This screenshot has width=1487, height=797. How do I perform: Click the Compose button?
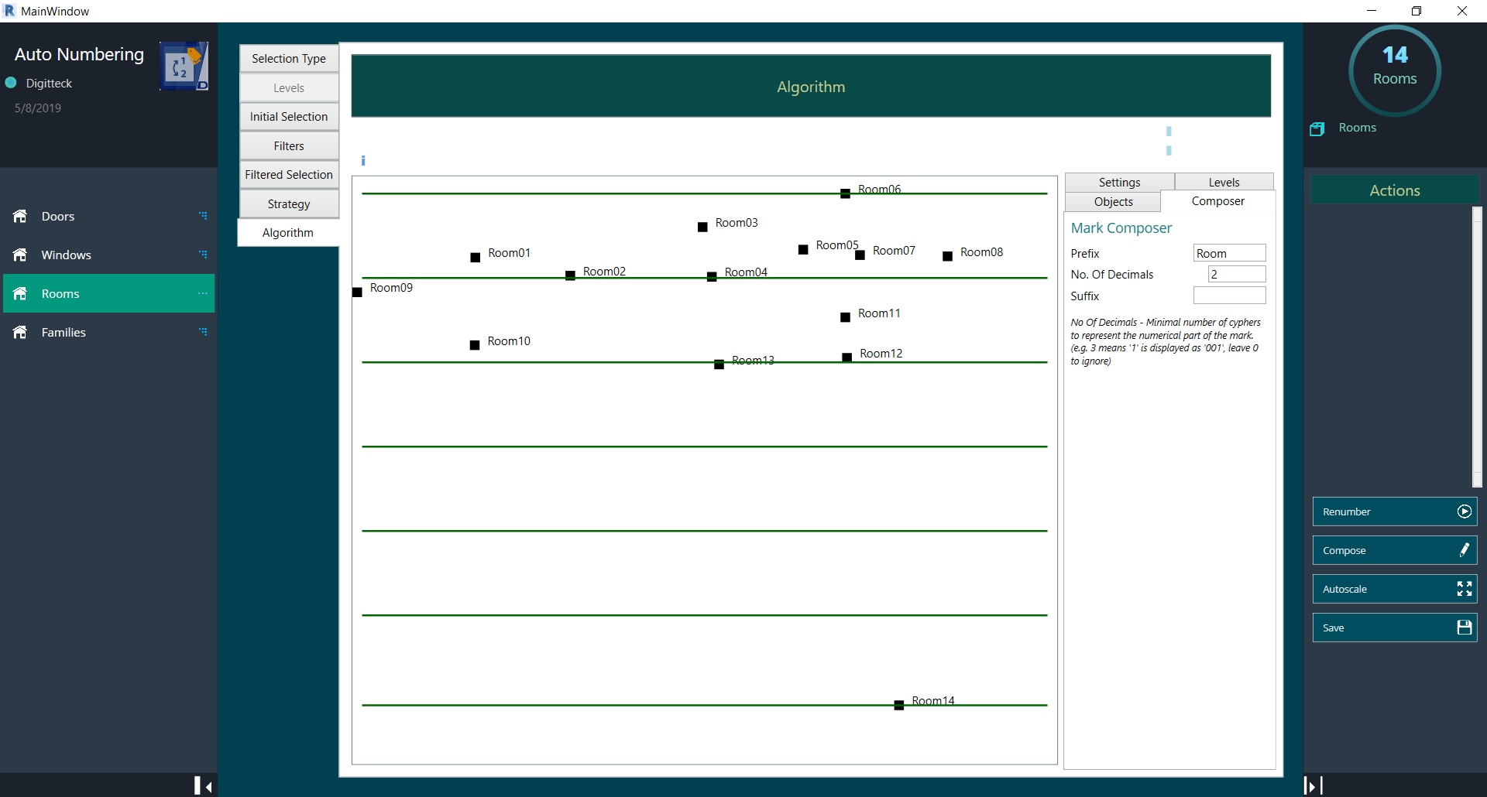click(x=1395, y=550)
